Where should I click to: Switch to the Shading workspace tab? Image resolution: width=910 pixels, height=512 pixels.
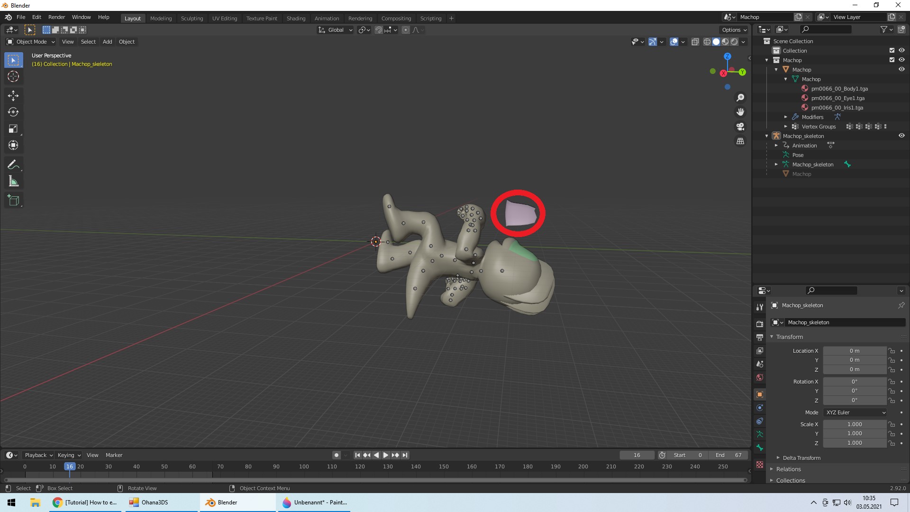point(296,18)
